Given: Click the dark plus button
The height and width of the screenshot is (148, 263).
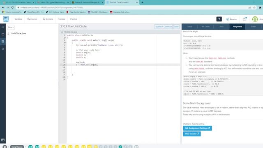Looking at the screenshot, I should click(x=219, y=19).
